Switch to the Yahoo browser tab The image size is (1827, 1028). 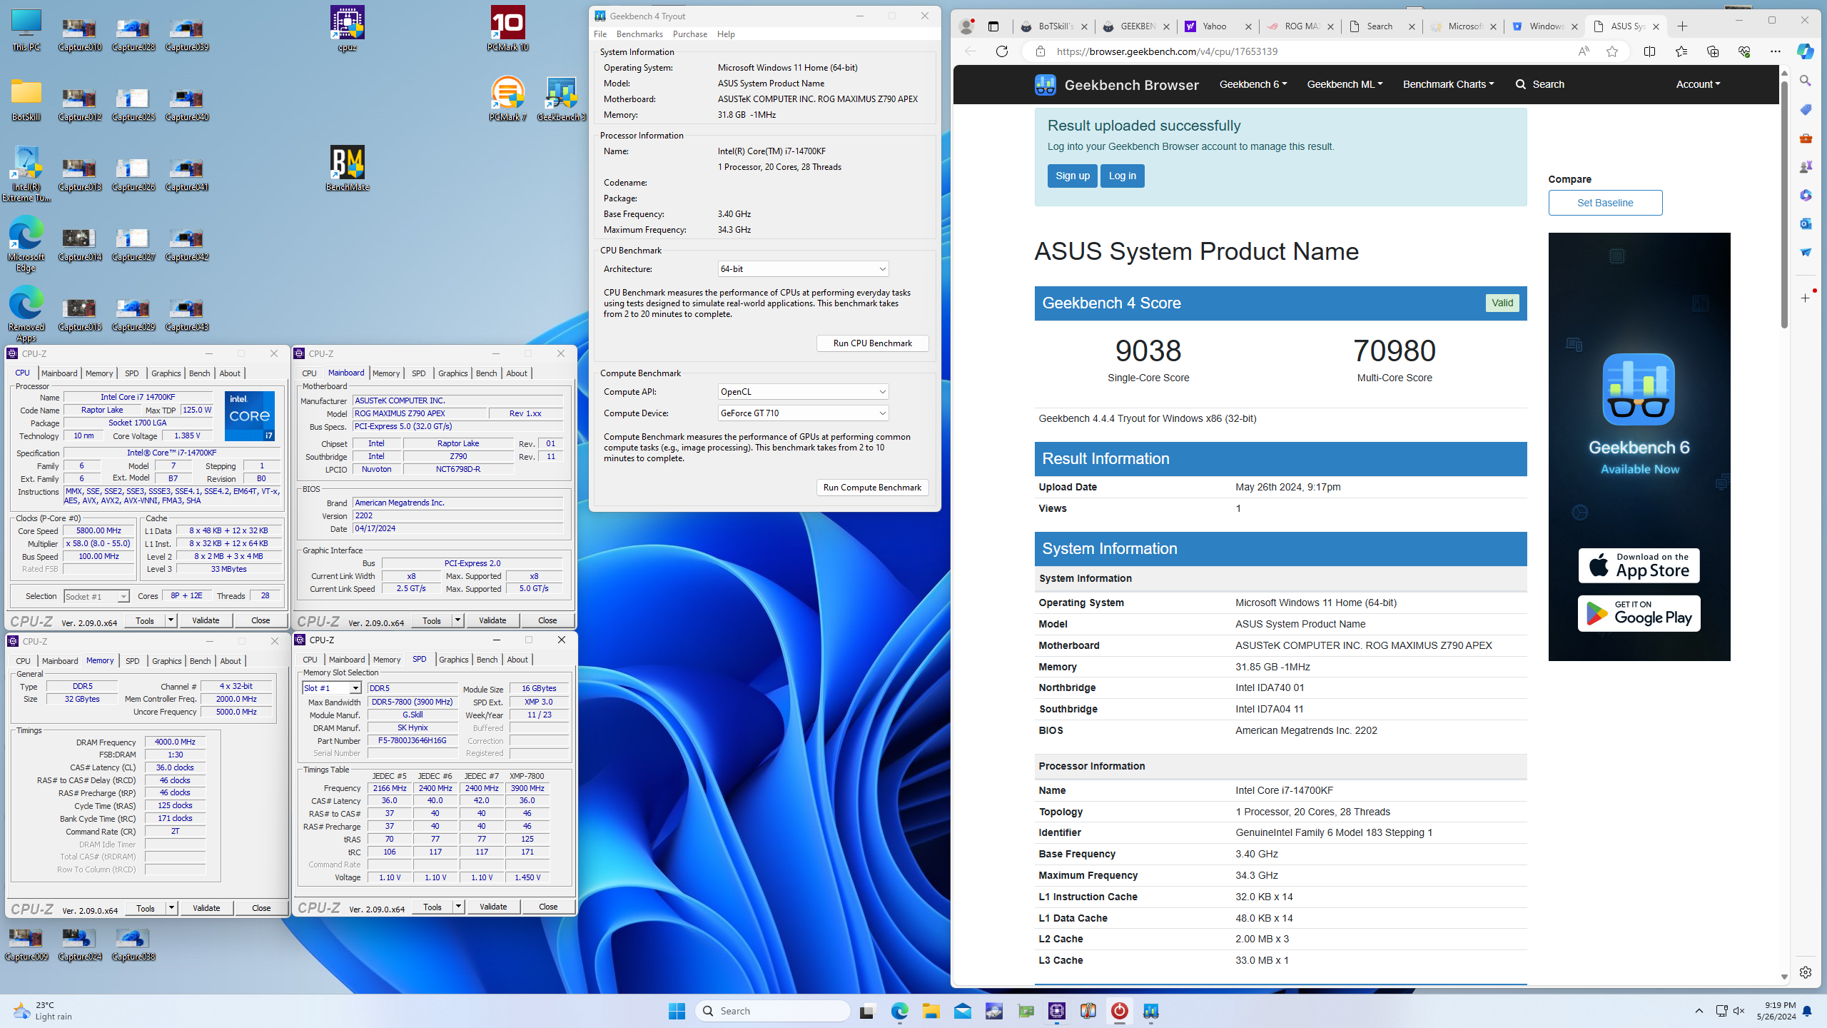[1219, 26]
